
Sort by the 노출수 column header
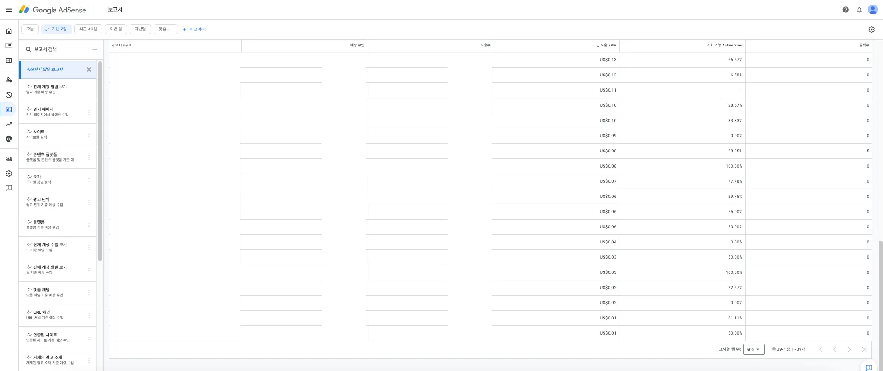pyautogui.click(x=486, y=46)
